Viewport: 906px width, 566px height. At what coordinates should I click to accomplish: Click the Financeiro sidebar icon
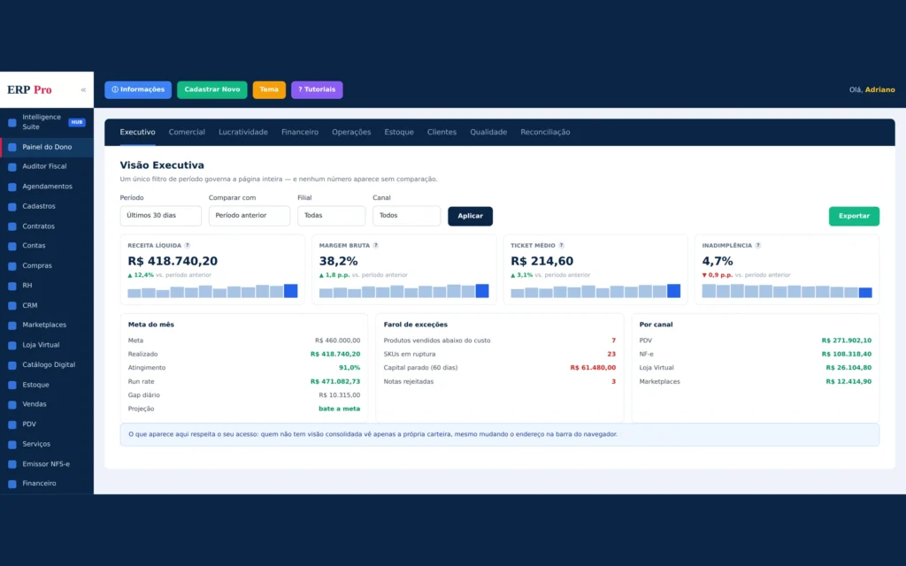(12, 484)
